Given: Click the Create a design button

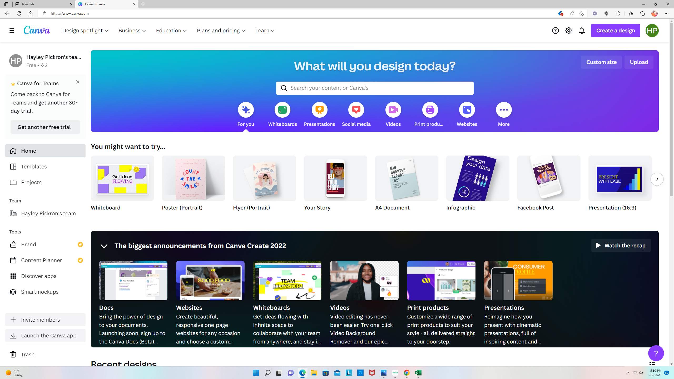Looking at the screenshot, I should (x=616, y=30).
